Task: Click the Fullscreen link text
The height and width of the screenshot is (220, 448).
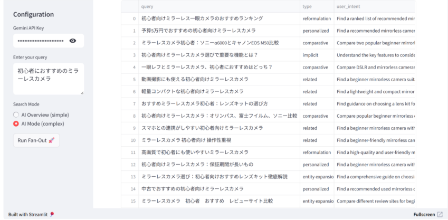Action: [424, 215]
